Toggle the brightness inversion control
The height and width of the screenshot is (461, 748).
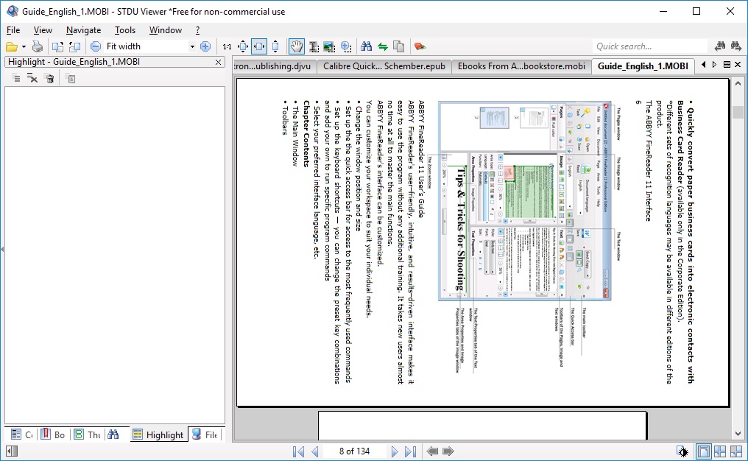(682, 450)
